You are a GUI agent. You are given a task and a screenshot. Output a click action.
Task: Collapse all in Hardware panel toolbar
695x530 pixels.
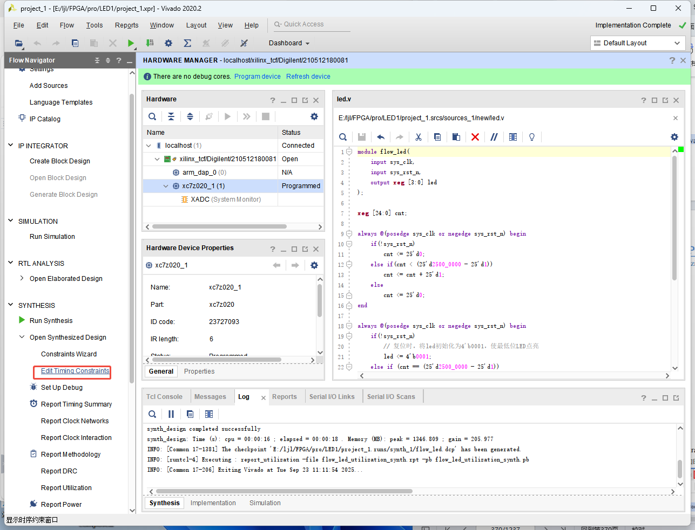171,116
